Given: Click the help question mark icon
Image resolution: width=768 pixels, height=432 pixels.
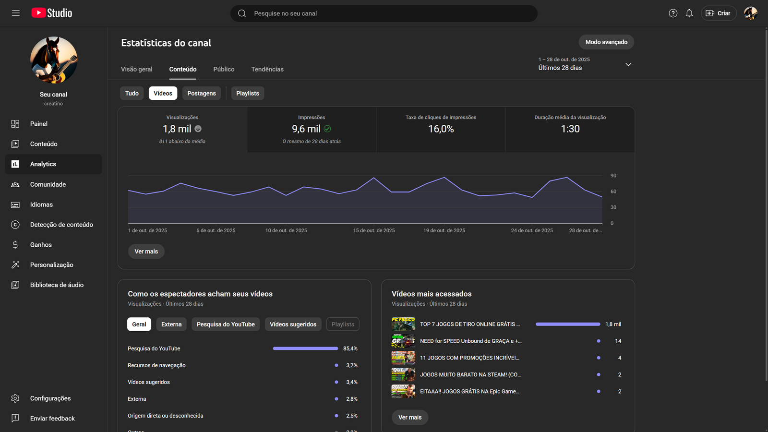Looking at the screenshot, I should [673, 13].
